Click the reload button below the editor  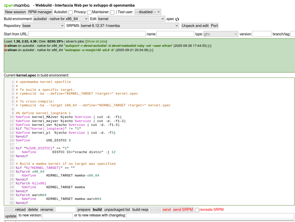[20, 210]
